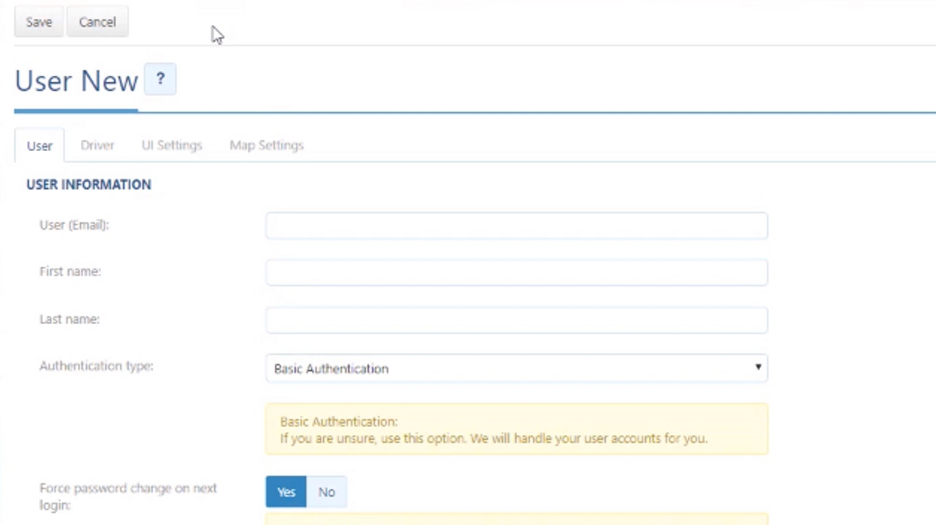Click the USER INFORMATION section heading
Screen dimensions: 936x525
click(x=89, y=184)
